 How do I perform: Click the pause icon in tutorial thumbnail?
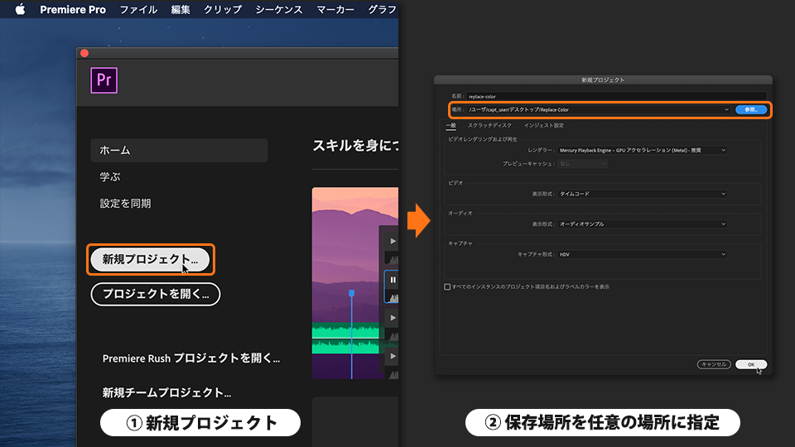[393, 280]
